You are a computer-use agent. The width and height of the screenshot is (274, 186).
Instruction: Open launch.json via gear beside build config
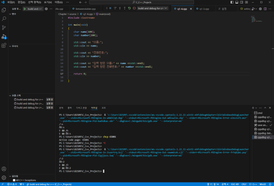(x=46, y=9)
